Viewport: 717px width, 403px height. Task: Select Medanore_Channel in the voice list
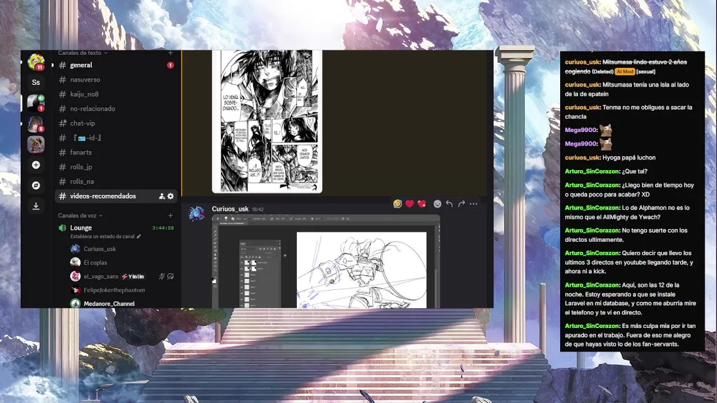tap(109, 303)
